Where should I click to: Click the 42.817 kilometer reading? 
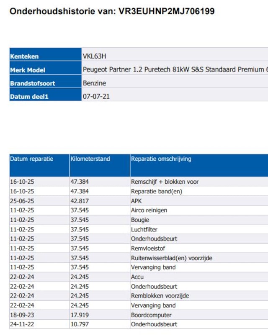[x=80, y=201]
